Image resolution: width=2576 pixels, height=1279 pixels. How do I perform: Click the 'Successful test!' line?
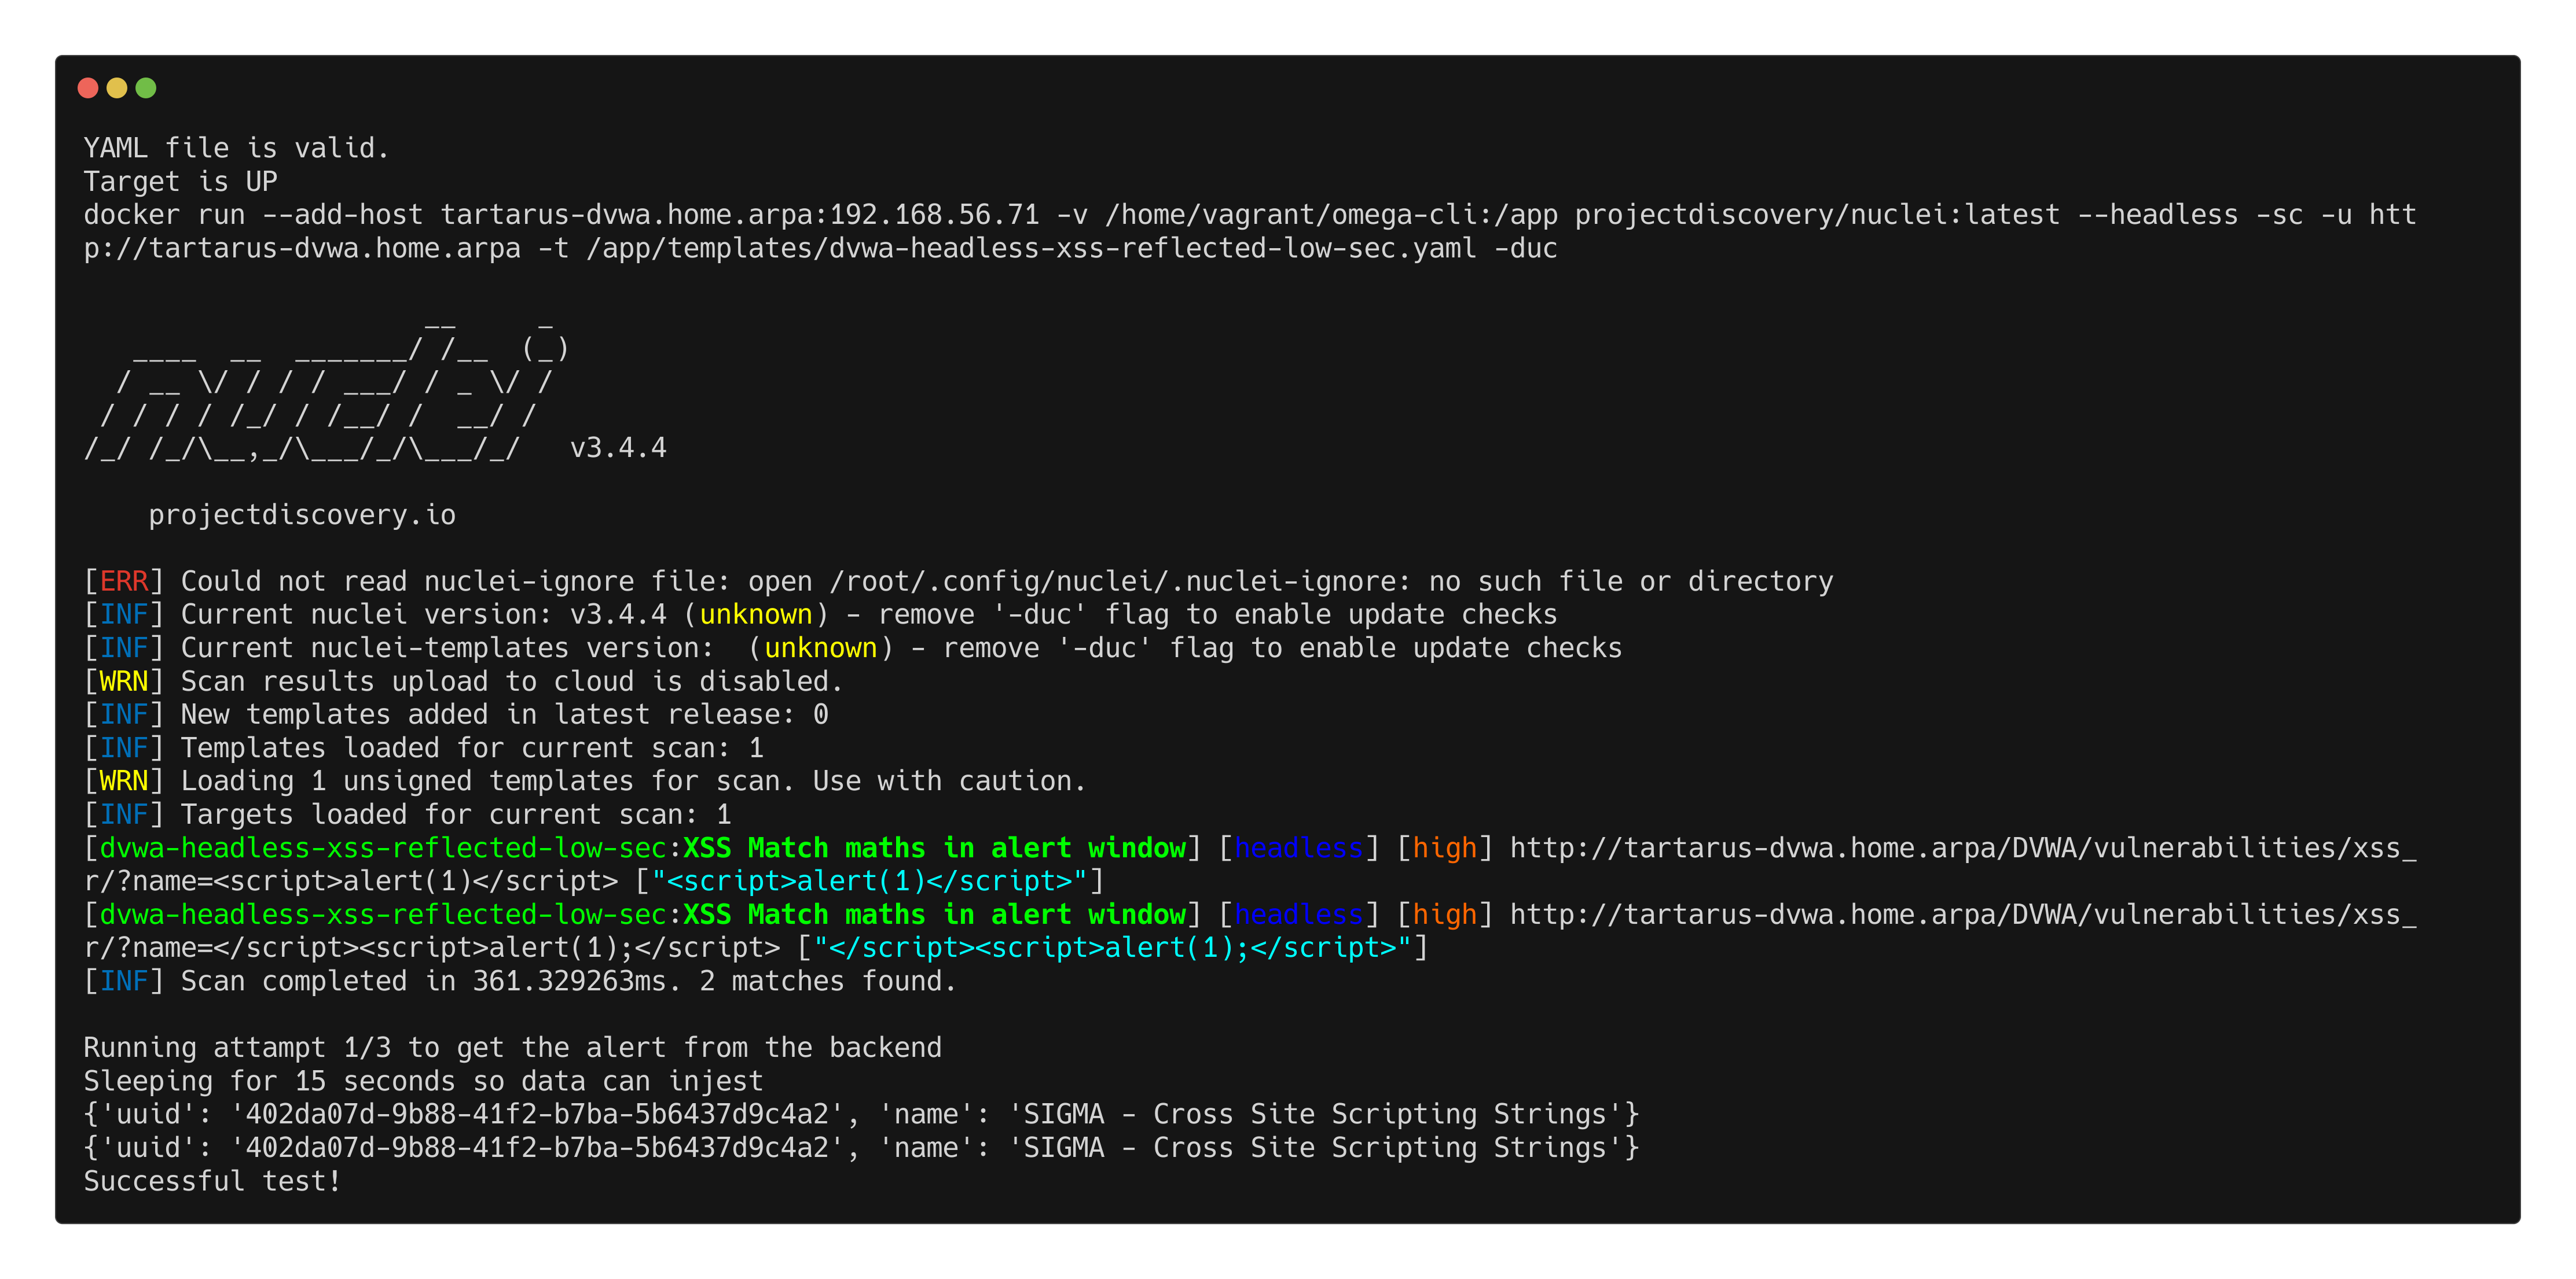click(212, 1181)
